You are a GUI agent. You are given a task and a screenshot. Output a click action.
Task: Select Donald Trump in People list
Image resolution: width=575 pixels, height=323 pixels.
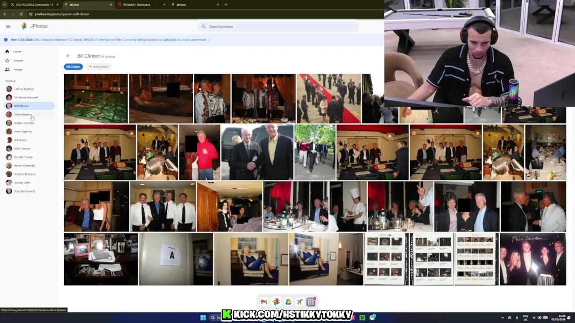tap(29, 157)
